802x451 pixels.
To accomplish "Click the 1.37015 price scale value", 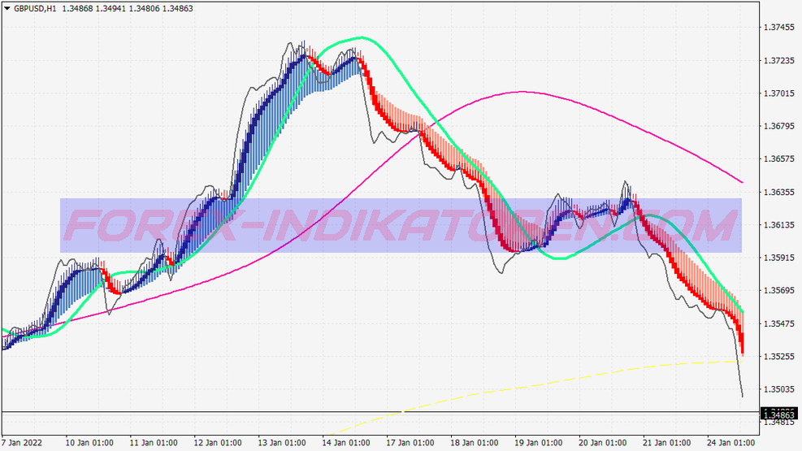I will [x=780, y=93].
